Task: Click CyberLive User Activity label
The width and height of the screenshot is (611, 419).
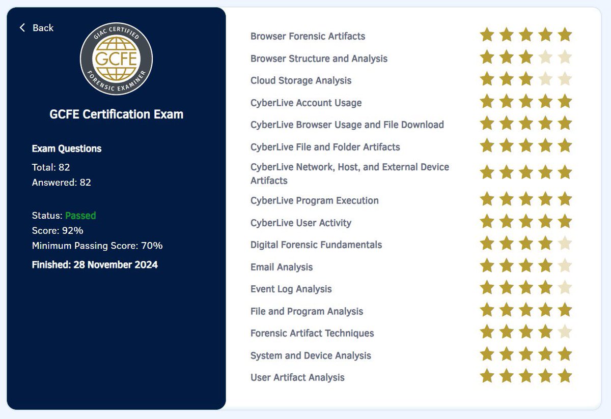Action: (301, 223)
